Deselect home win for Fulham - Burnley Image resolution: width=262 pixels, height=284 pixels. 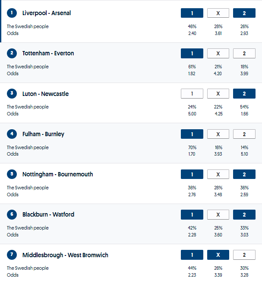[192, 134]
